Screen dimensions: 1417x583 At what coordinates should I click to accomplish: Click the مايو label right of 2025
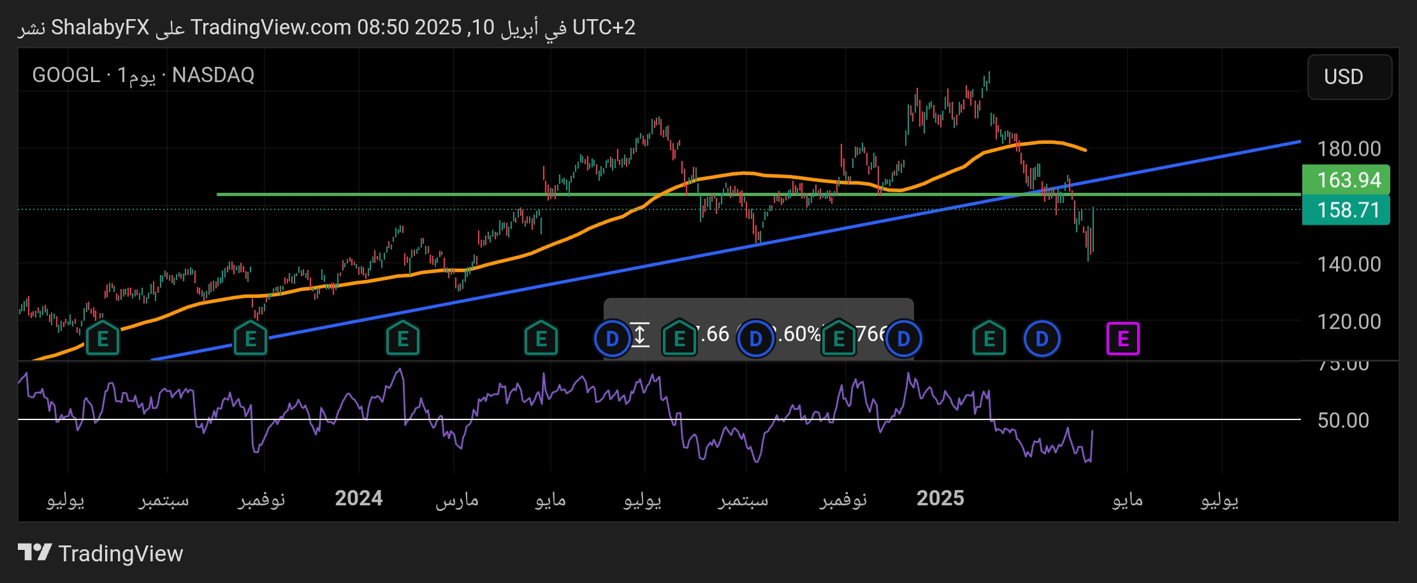point(1128,500)
